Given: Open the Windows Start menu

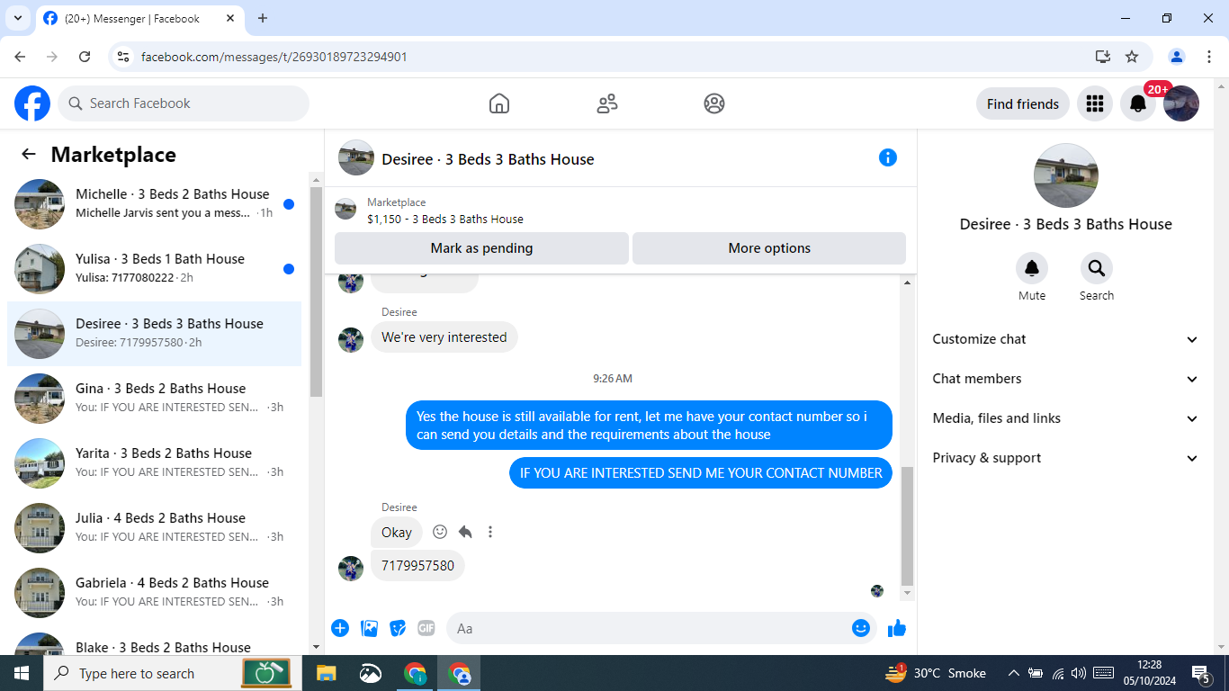Looking at the screenshot, I should tap(22, 673).
